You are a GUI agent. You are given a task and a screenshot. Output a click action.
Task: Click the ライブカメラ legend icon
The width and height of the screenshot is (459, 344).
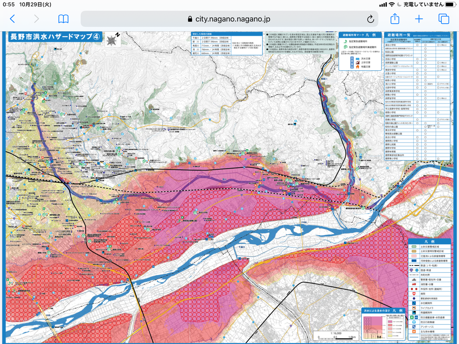point(414,308)
